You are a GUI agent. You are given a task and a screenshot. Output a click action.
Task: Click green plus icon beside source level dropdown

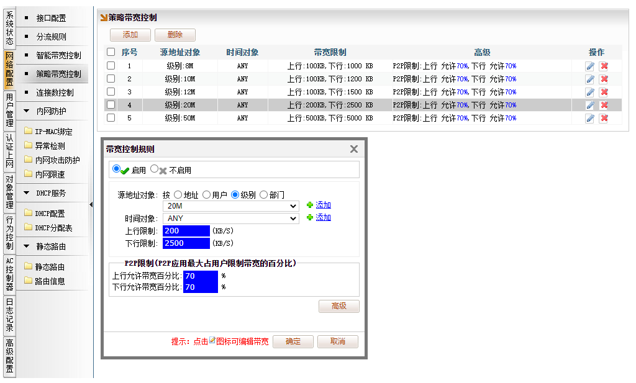click(x=310, y=205)
